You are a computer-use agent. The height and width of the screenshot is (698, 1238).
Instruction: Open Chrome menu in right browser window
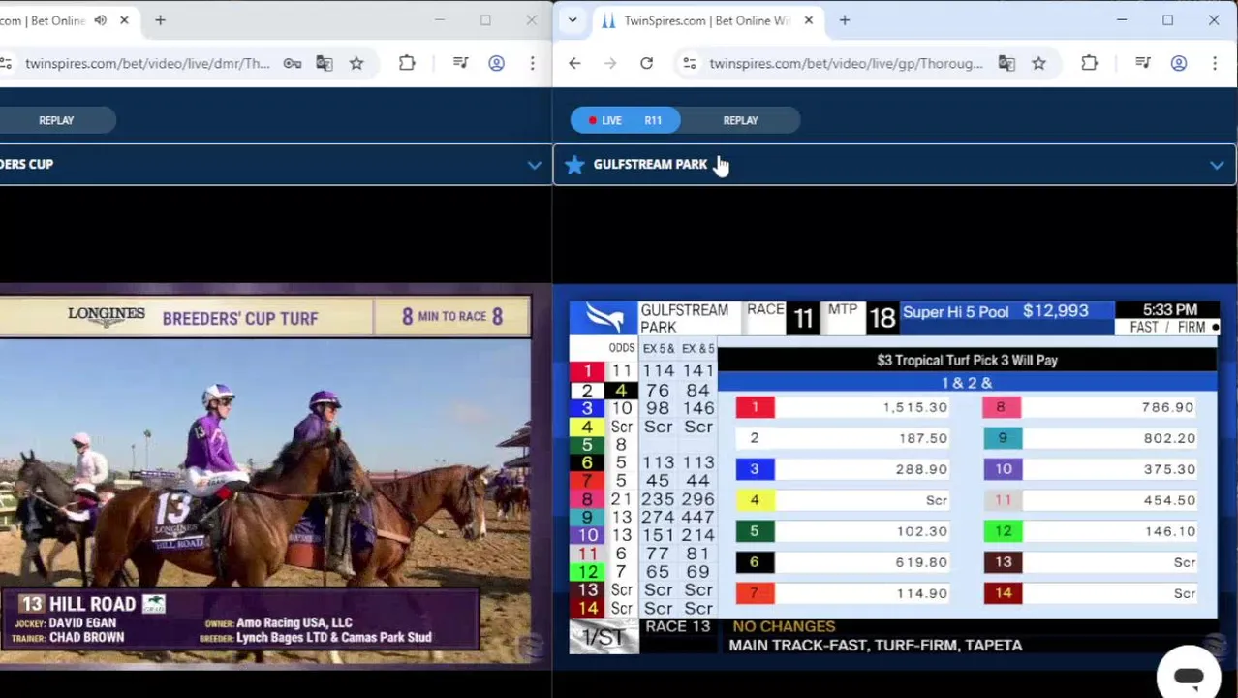tap(1215, 64)
